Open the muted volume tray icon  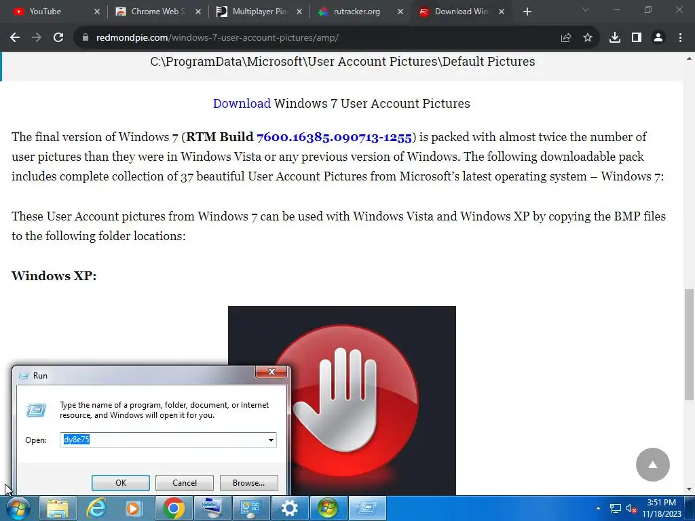click(631, 509)
